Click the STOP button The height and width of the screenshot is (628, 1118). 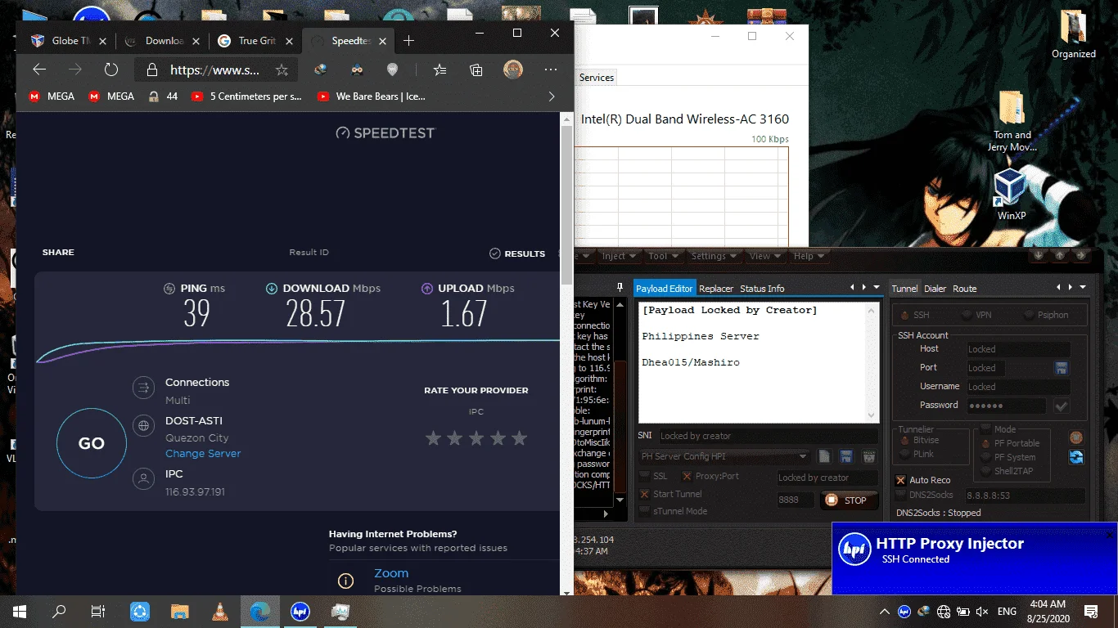pos(848,500)
